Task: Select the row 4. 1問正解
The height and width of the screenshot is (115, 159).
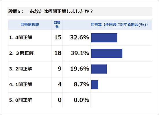Action: pyautogui.click(x=80, y=85)
